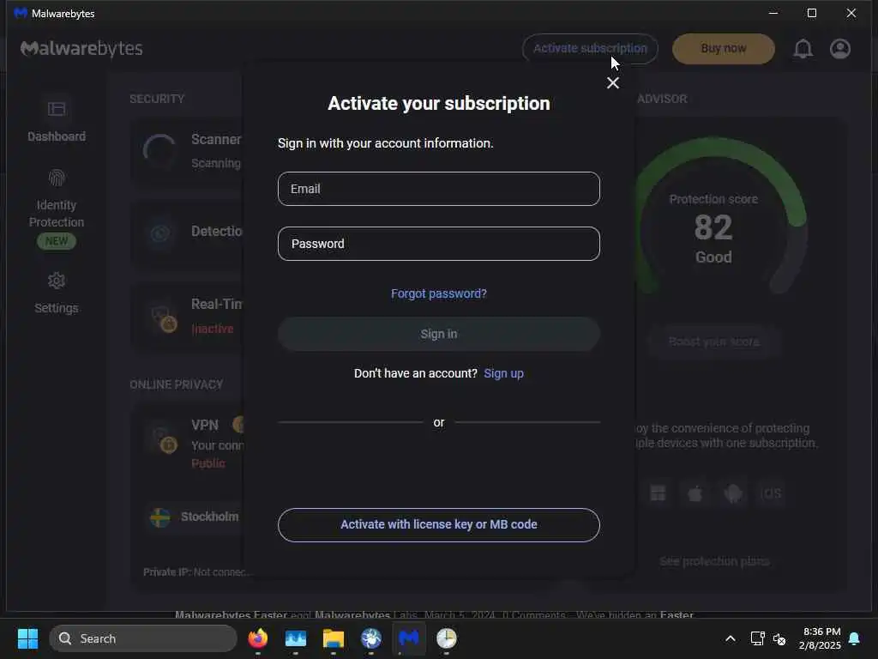Select the Stockholm Sweden flag icon
The height and width of the screenshot is (659, 878).
point(160,517)
